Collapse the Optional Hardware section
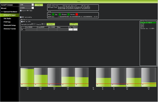 click(9, 12)
